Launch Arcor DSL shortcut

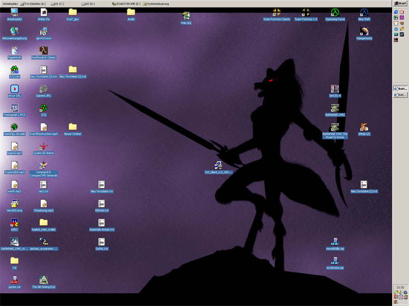click(14, 91)
